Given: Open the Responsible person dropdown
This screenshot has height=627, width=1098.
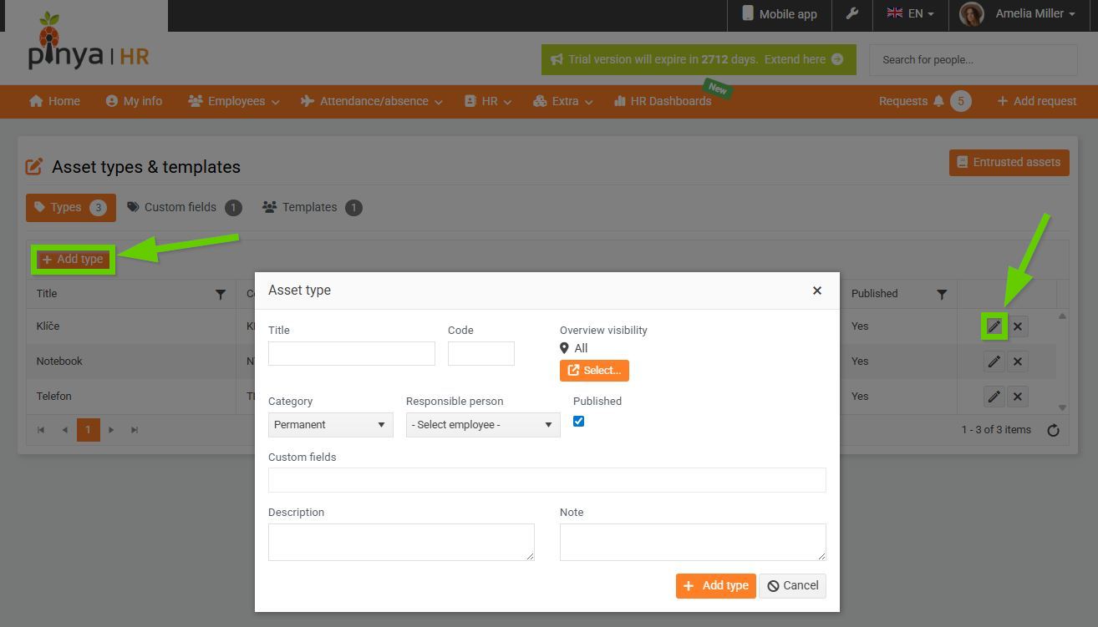Looking at the screenshot, I should (x=483, y=425).
